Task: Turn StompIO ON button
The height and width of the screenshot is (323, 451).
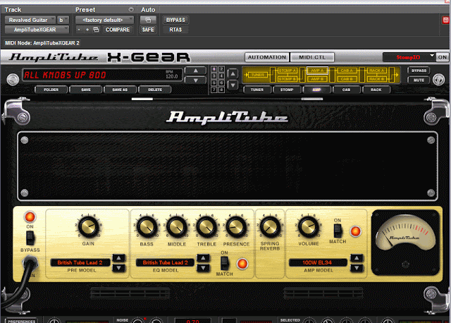Action: pos(443,57)
